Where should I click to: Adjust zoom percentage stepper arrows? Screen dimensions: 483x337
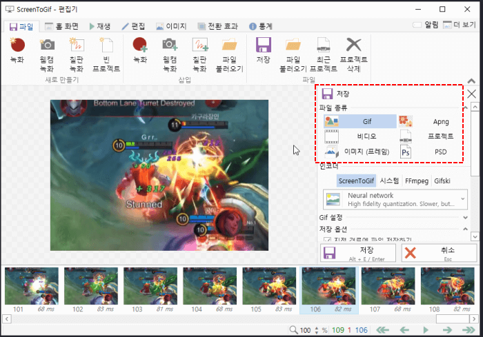pos(317,330)
